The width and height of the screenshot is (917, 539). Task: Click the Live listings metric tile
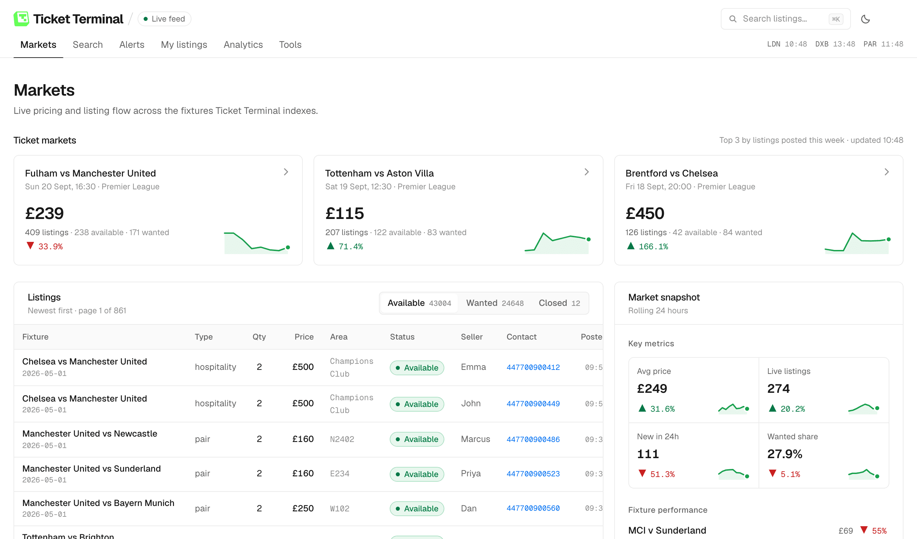tap(824, 390)
